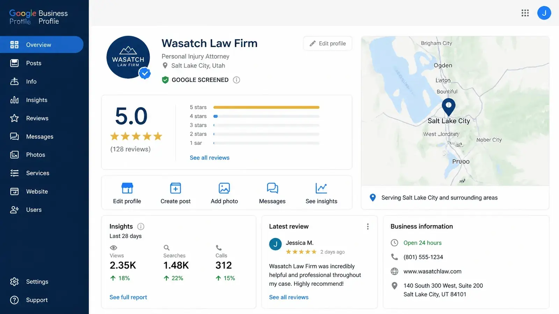
Task: Click the Edit profile pencil button
Action: tap(328, 44)
